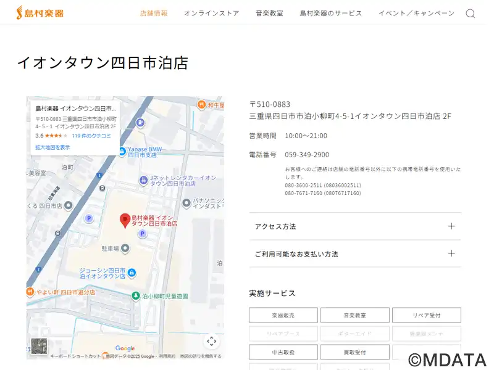The width and height of the screenshot is (494, 370).
Task: Click the 楽器販売 service button
Action: coord(283,315)
